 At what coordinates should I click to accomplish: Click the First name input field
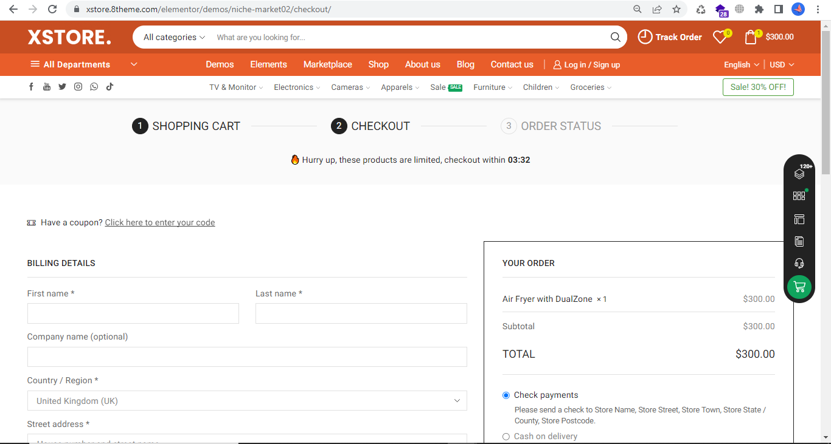point(133,313)
